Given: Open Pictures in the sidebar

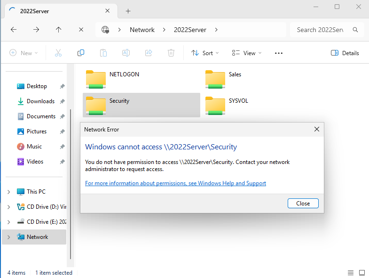Looking at the screenshot, I should [x=37, y=131].
